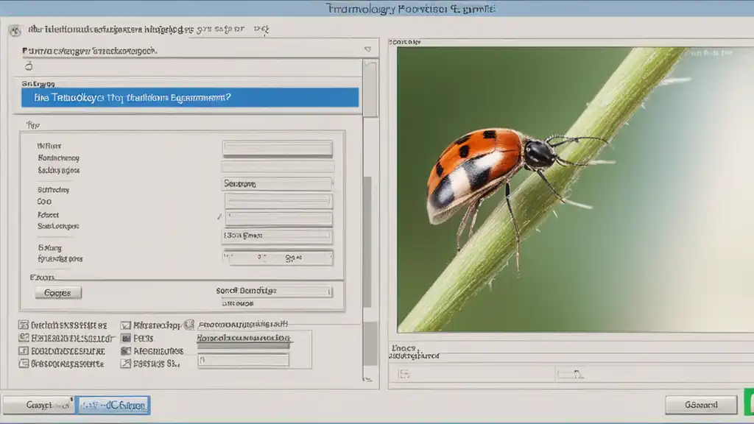Toggle the first checkbox in the left column

pyautogui.click(x=24, y=325)
